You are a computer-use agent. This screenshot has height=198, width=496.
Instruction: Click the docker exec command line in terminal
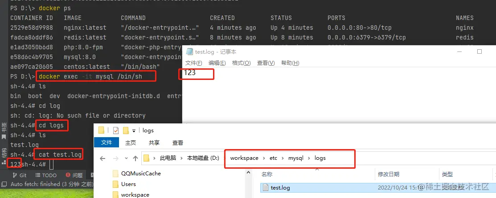91,77
